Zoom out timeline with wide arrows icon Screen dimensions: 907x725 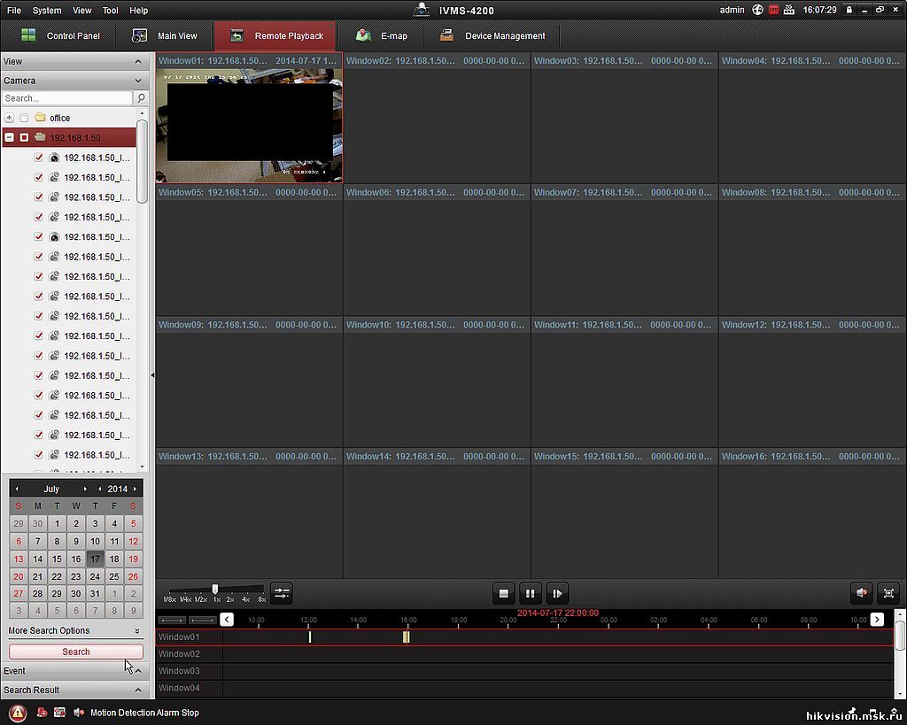pos(173,620)
